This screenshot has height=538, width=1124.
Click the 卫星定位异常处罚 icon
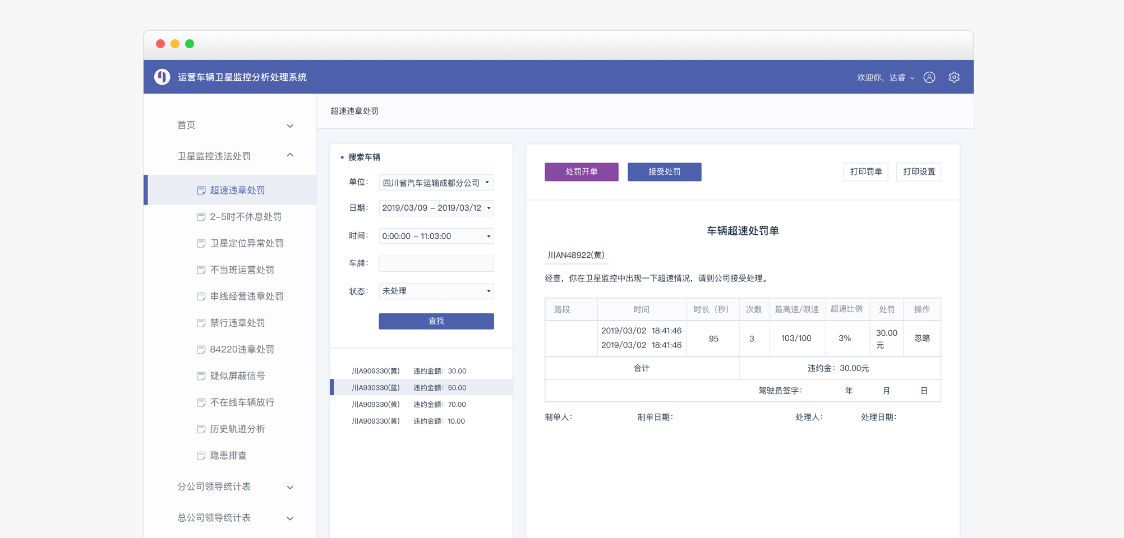click(201, 243)
